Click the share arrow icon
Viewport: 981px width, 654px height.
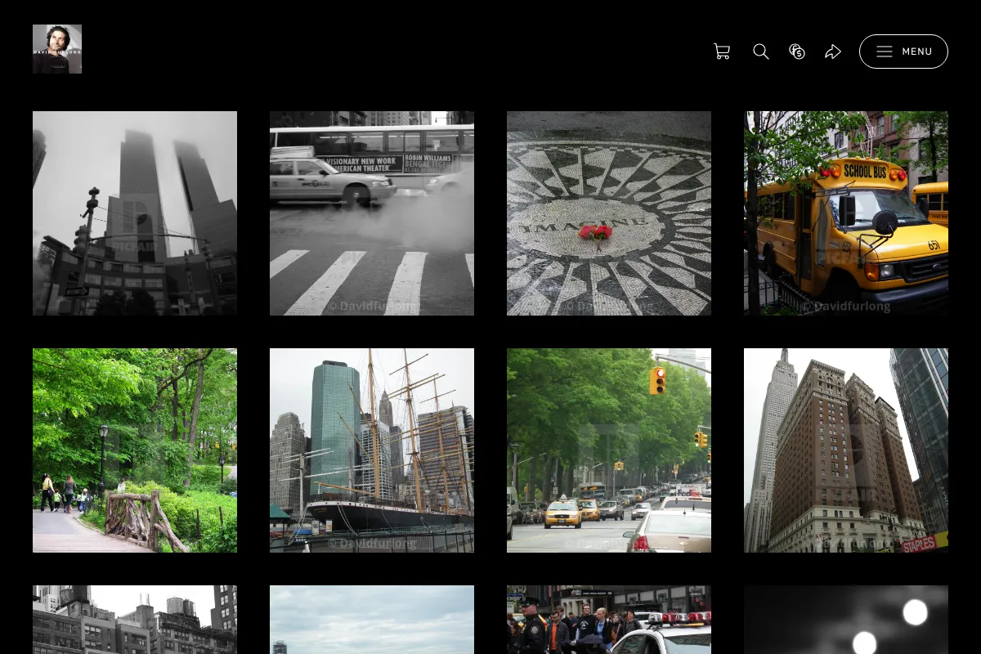(833, 52)
